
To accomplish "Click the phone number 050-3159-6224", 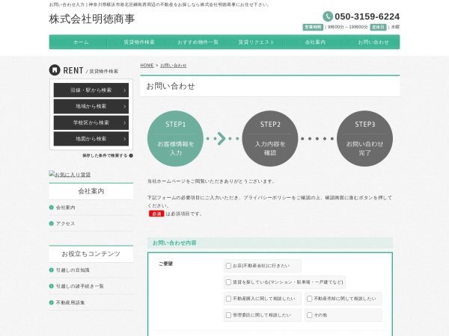I will click(x=367, y=16).
